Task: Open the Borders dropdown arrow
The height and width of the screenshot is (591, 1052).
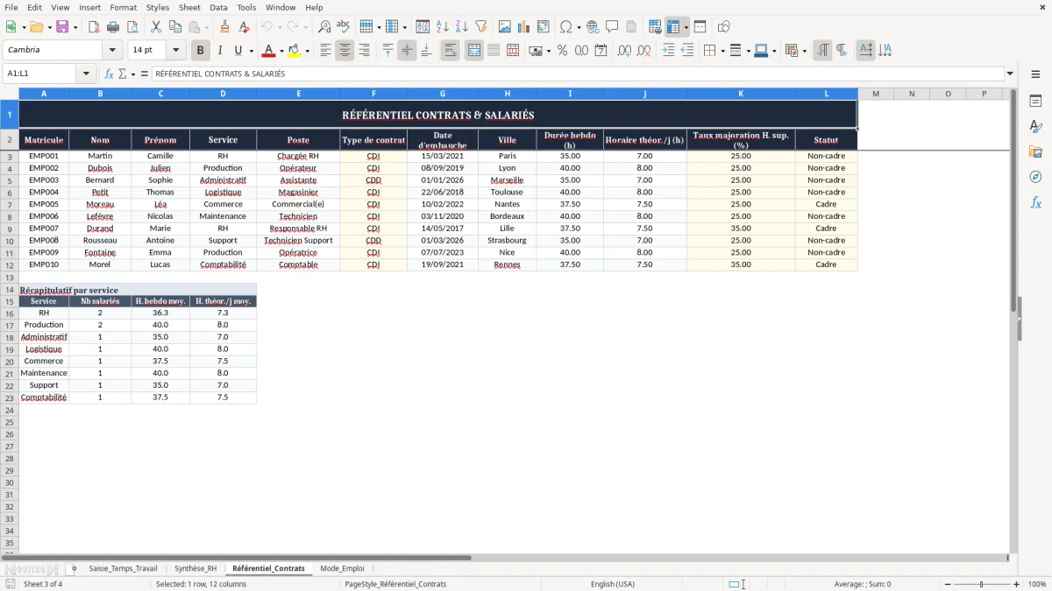Action: [722, 51]
